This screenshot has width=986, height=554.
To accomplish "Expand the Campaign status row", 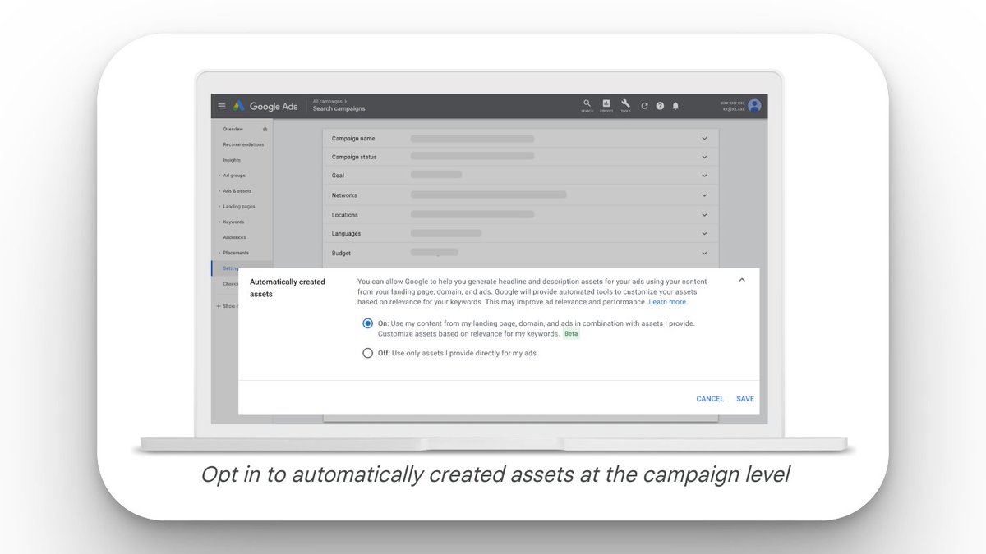I will pos(704,157).
